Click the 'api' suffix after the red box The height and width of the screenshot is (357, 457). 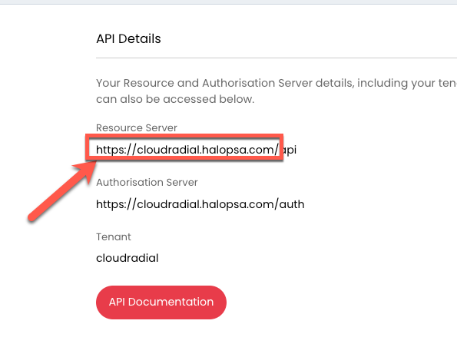[x=290, y=150]
